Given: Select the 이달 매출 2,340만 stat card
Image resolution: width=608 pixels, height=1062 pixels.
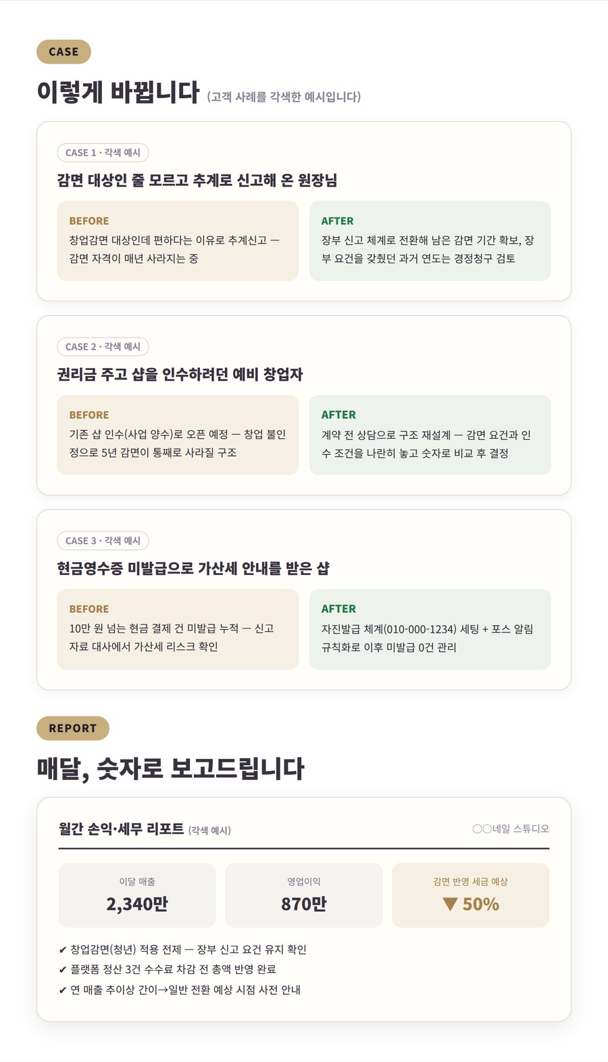Looking at the screenshot, I should (137, 896).
